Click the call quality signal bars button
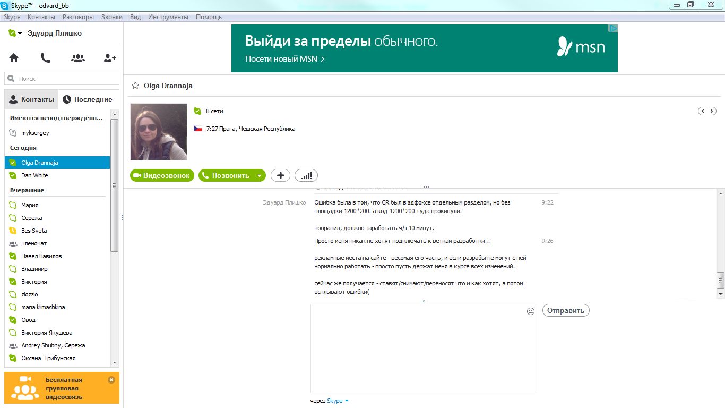The height and width of the screenshot is (408, 725). click(306, 175)
